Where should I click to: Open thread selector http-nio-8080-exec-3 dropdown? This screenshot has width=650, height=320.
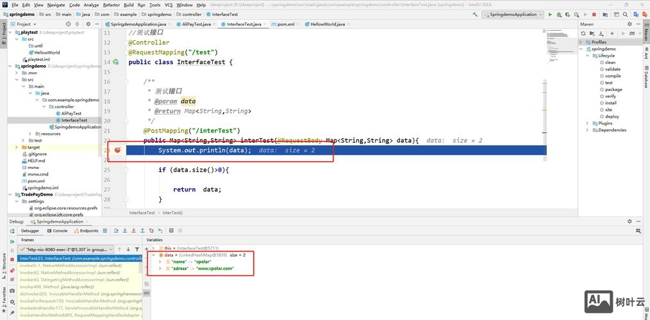[65, 250]
